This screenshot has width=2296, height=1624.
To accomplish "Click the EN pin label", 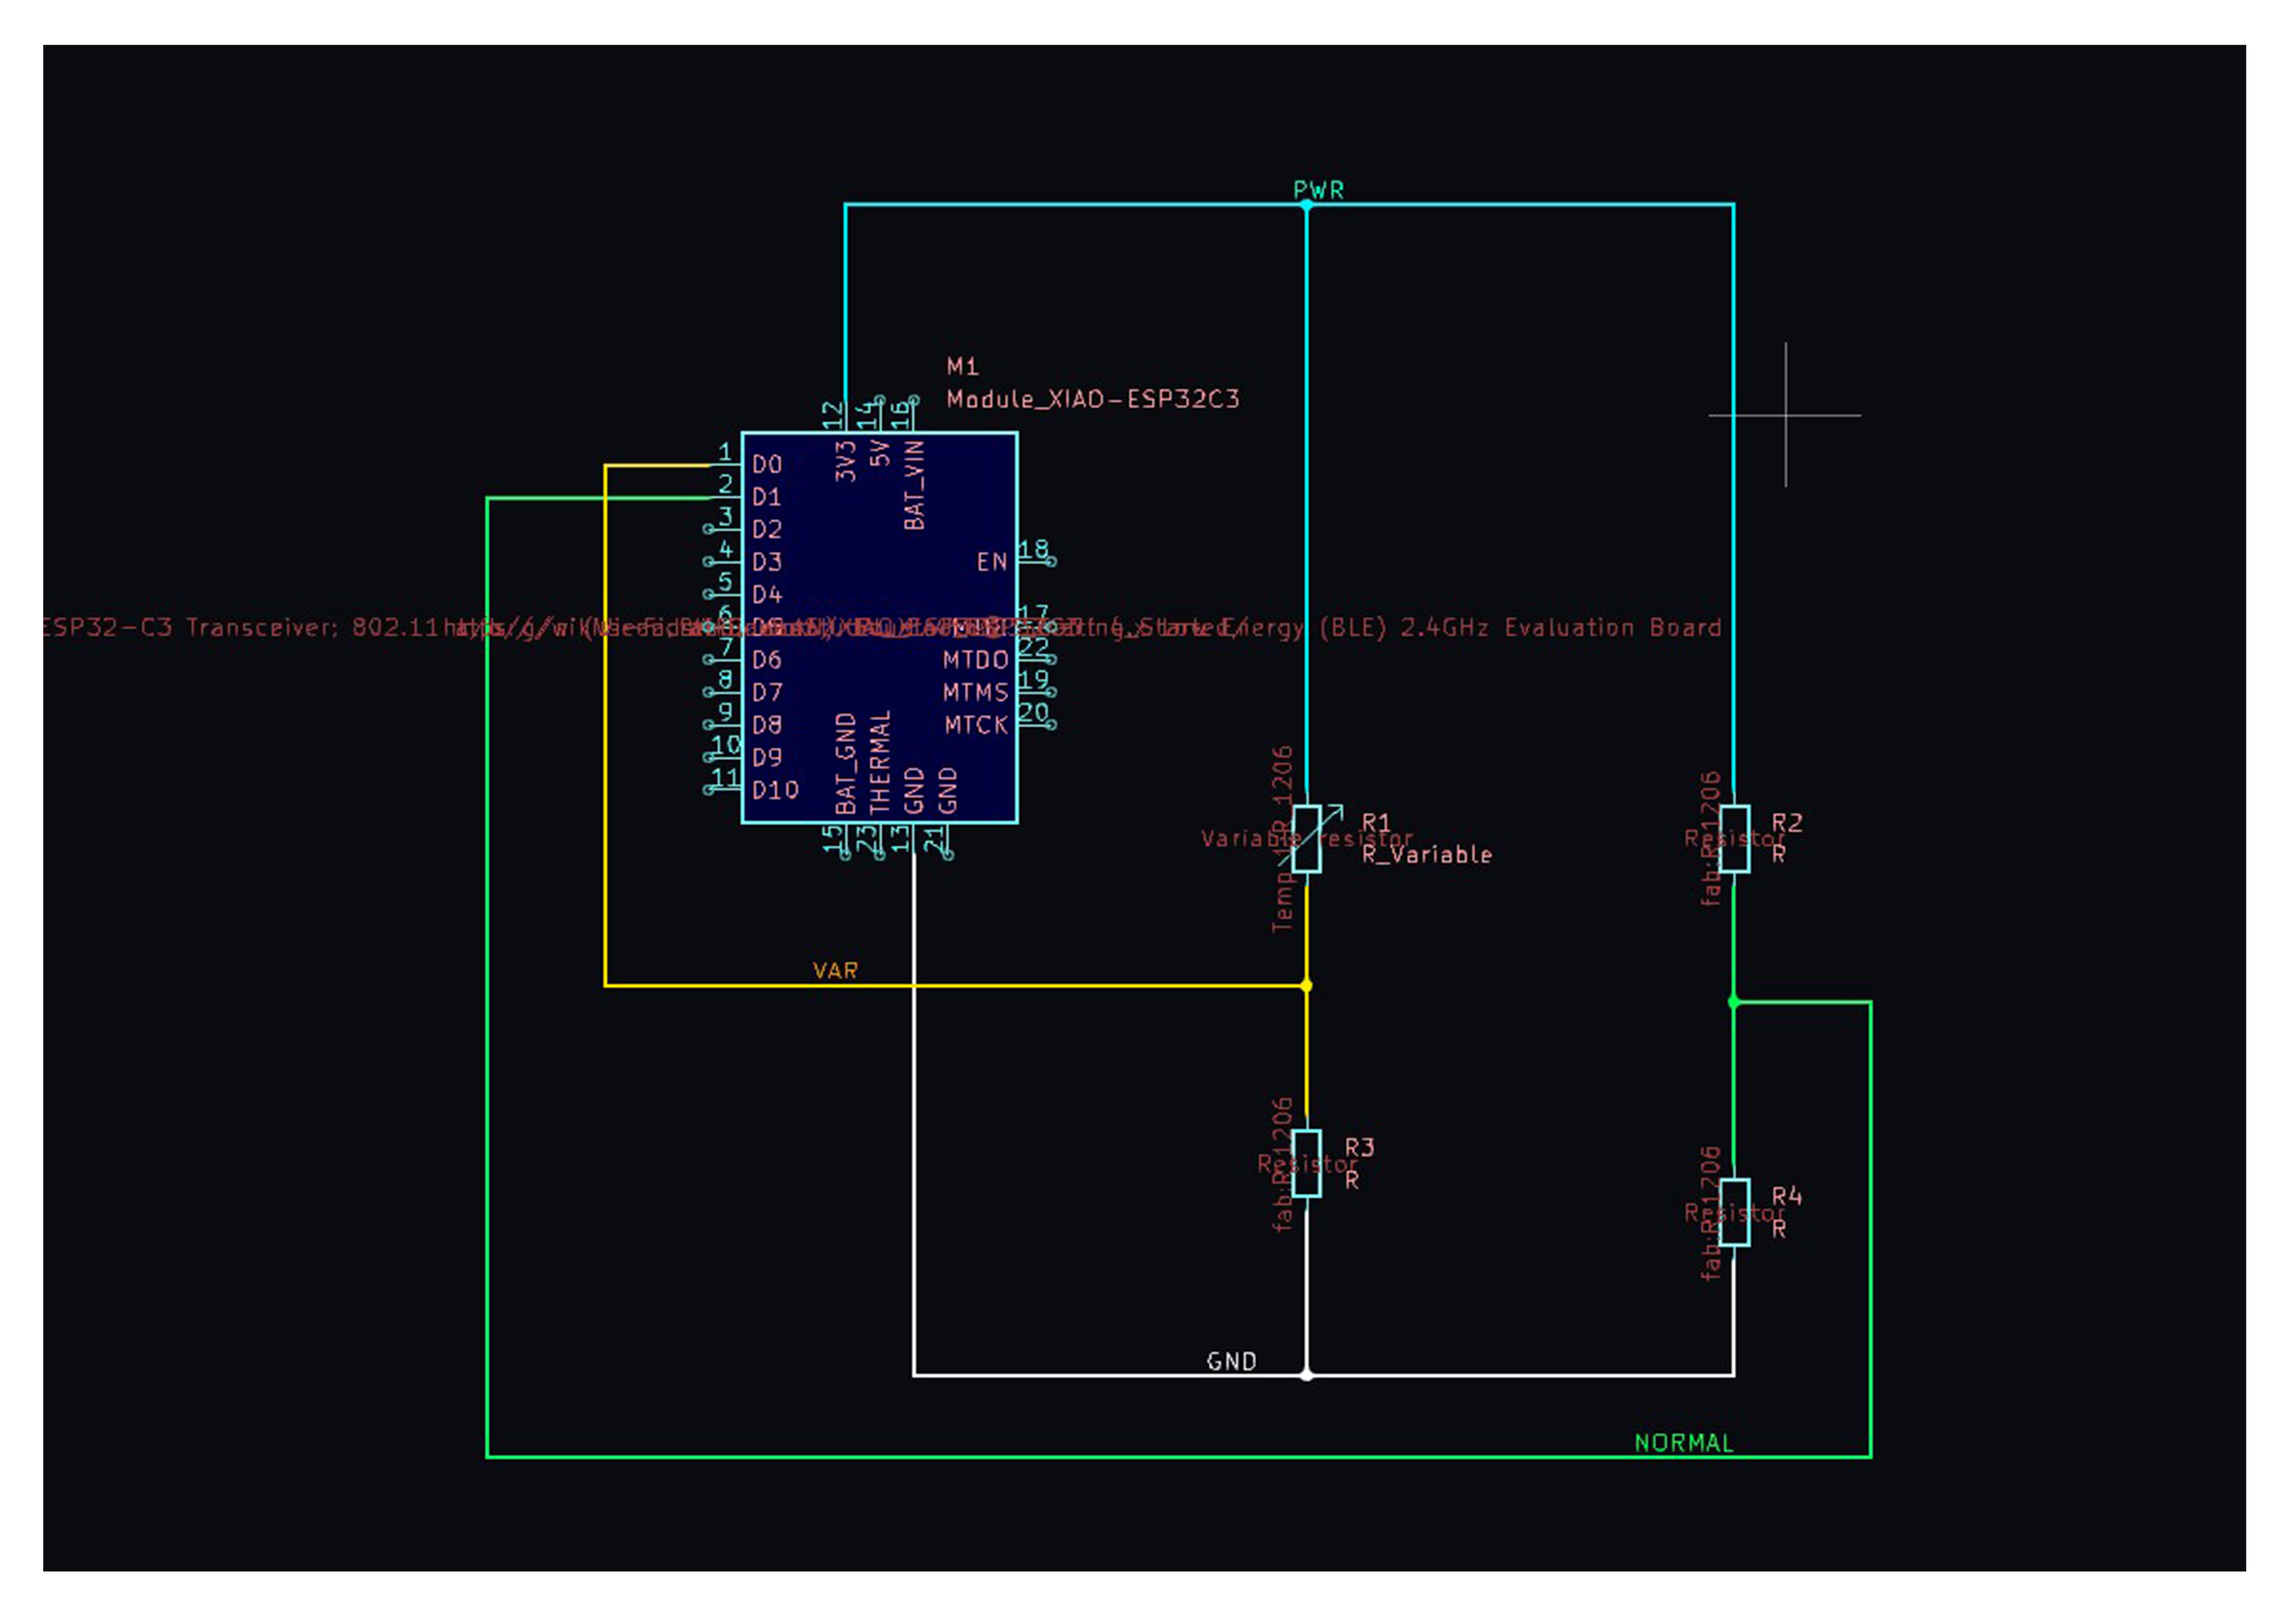I will click(992, 562).
